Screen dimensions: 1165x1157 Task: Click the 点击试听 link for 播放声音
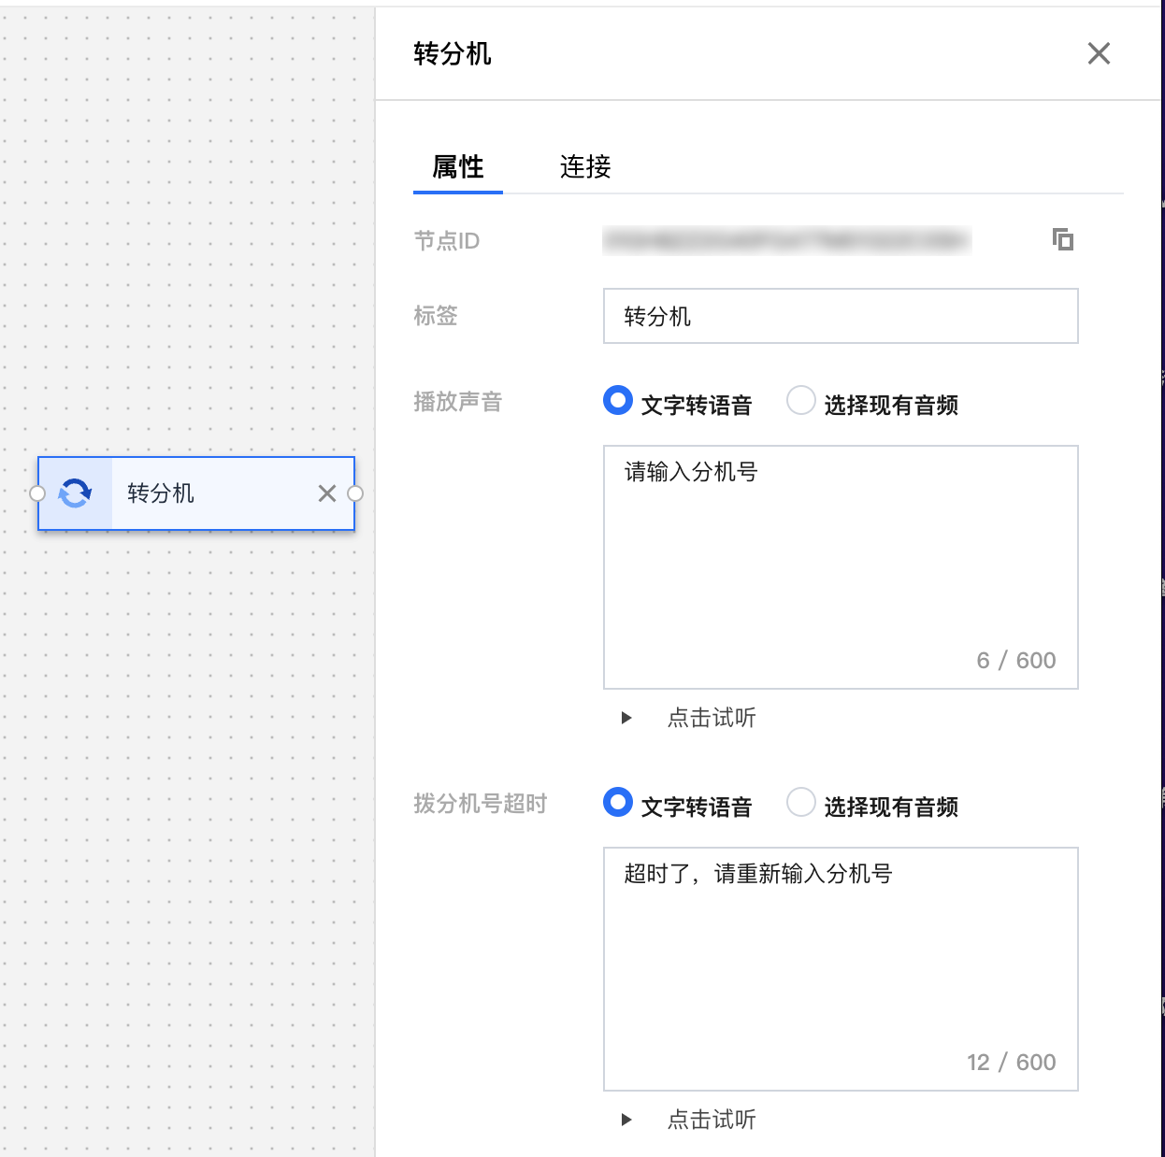point(712,718)
